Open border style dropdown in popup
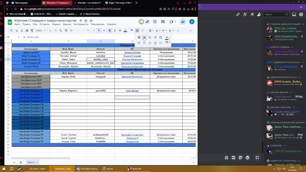Viewport: 306px width, 172px height. [x=167, y=43]
